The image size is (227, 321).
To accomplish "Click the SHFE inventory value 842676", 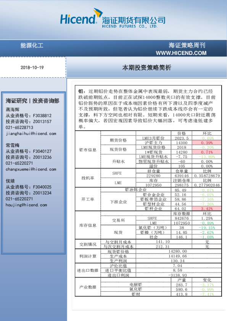I will click(182, 218).
